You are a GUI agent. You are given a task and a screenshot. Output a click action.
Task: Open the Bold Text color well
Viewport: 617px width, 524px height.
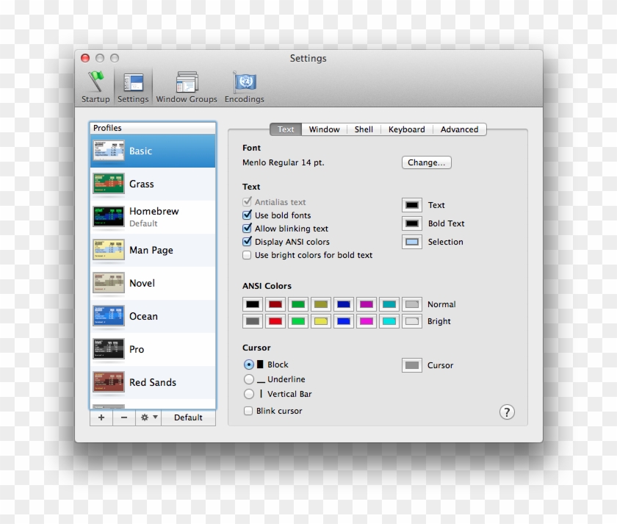point(411,223)
